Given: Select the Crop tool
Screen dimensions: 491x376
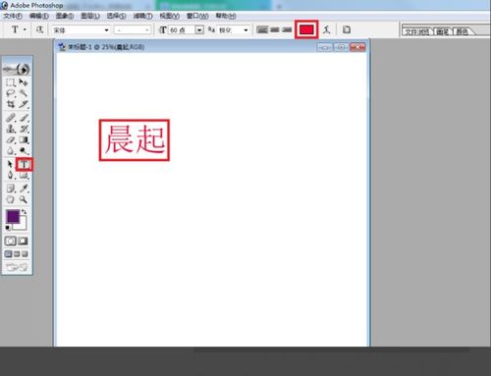Looking at the screenshot, I should (x=11, y=104).
